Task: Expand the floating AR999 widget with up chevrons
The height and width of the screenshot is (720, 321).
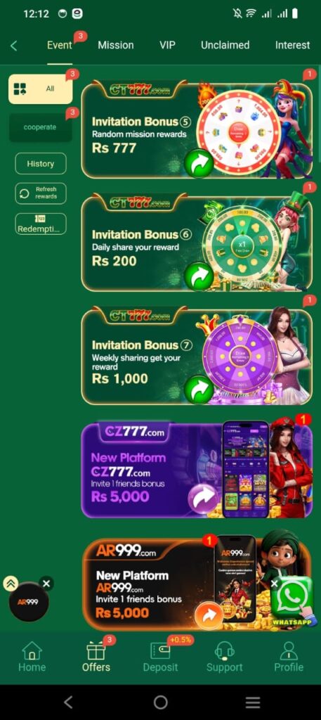Action: (x=10, y=584)
